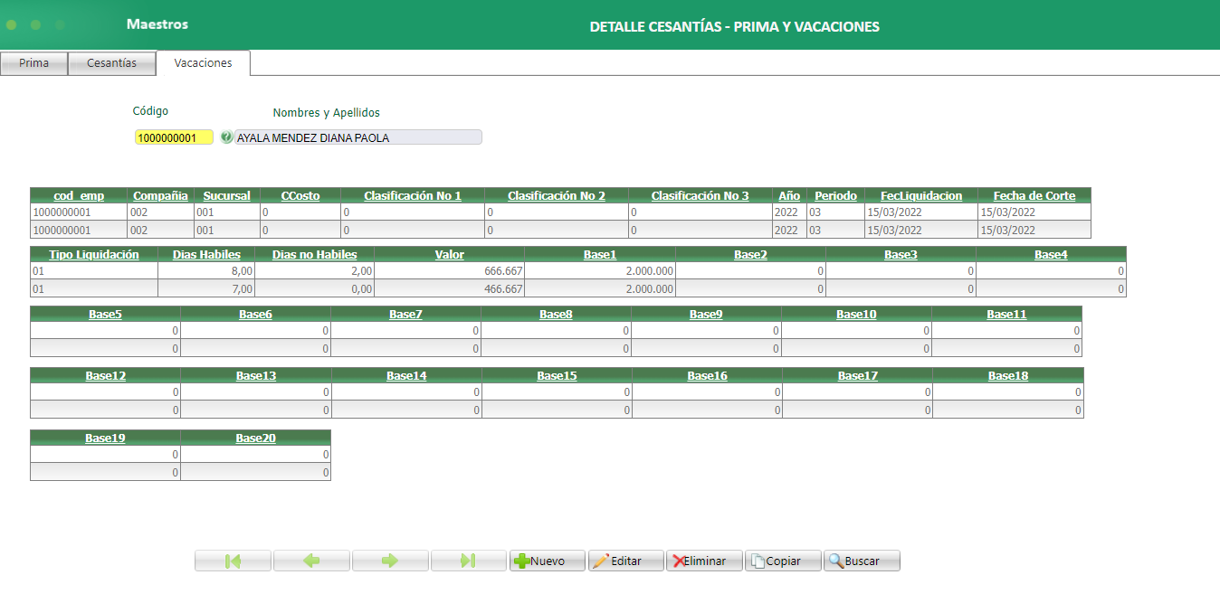Click the Nombres y Apellidos field
1220x594 pixels.
[358, 137]
